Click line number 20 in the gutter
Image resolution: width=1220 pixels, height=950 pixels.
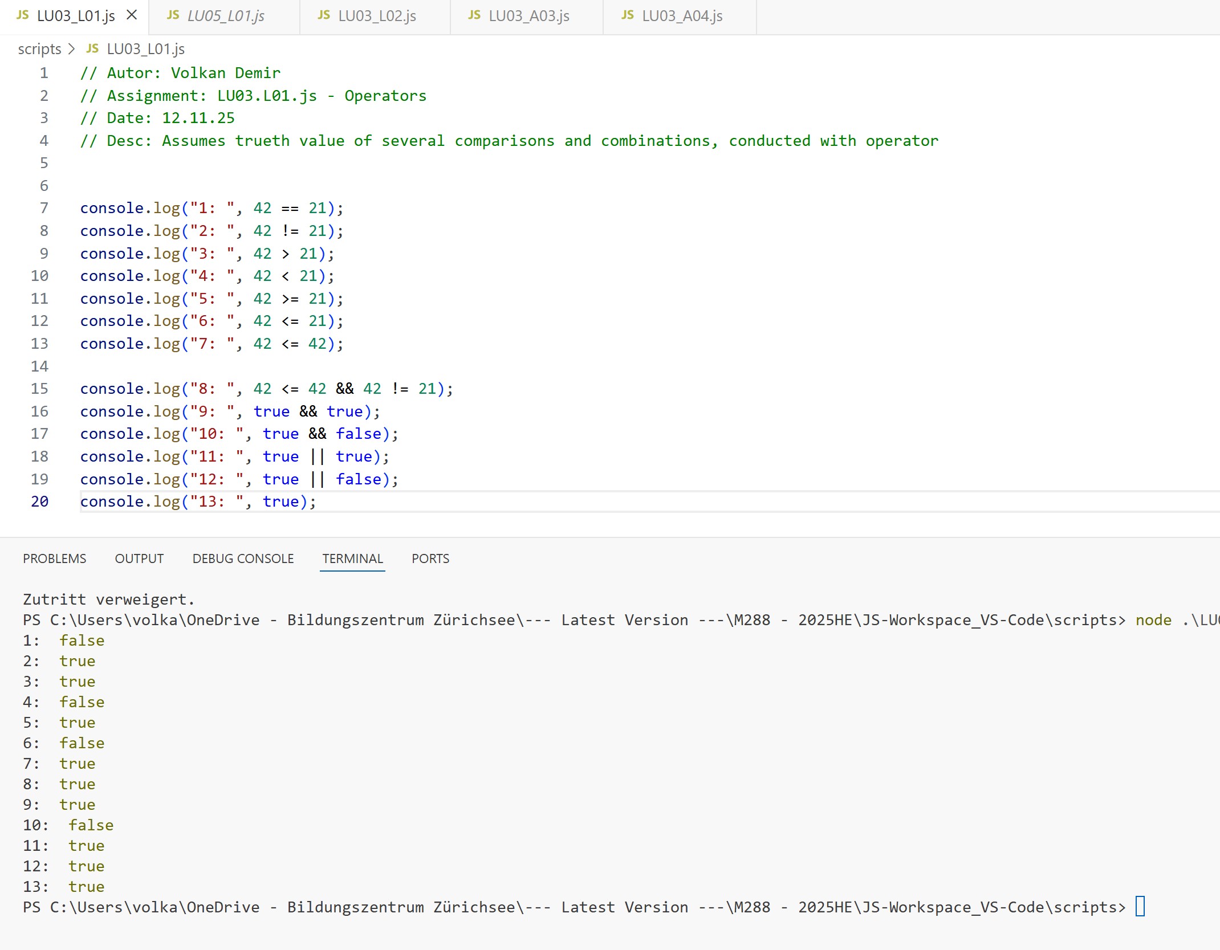tap(40, 501)
